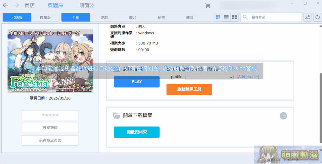This screenshot has height=164, width=322.
Task: Open the 瀏覽器 tab
Action: click(87, 5)
